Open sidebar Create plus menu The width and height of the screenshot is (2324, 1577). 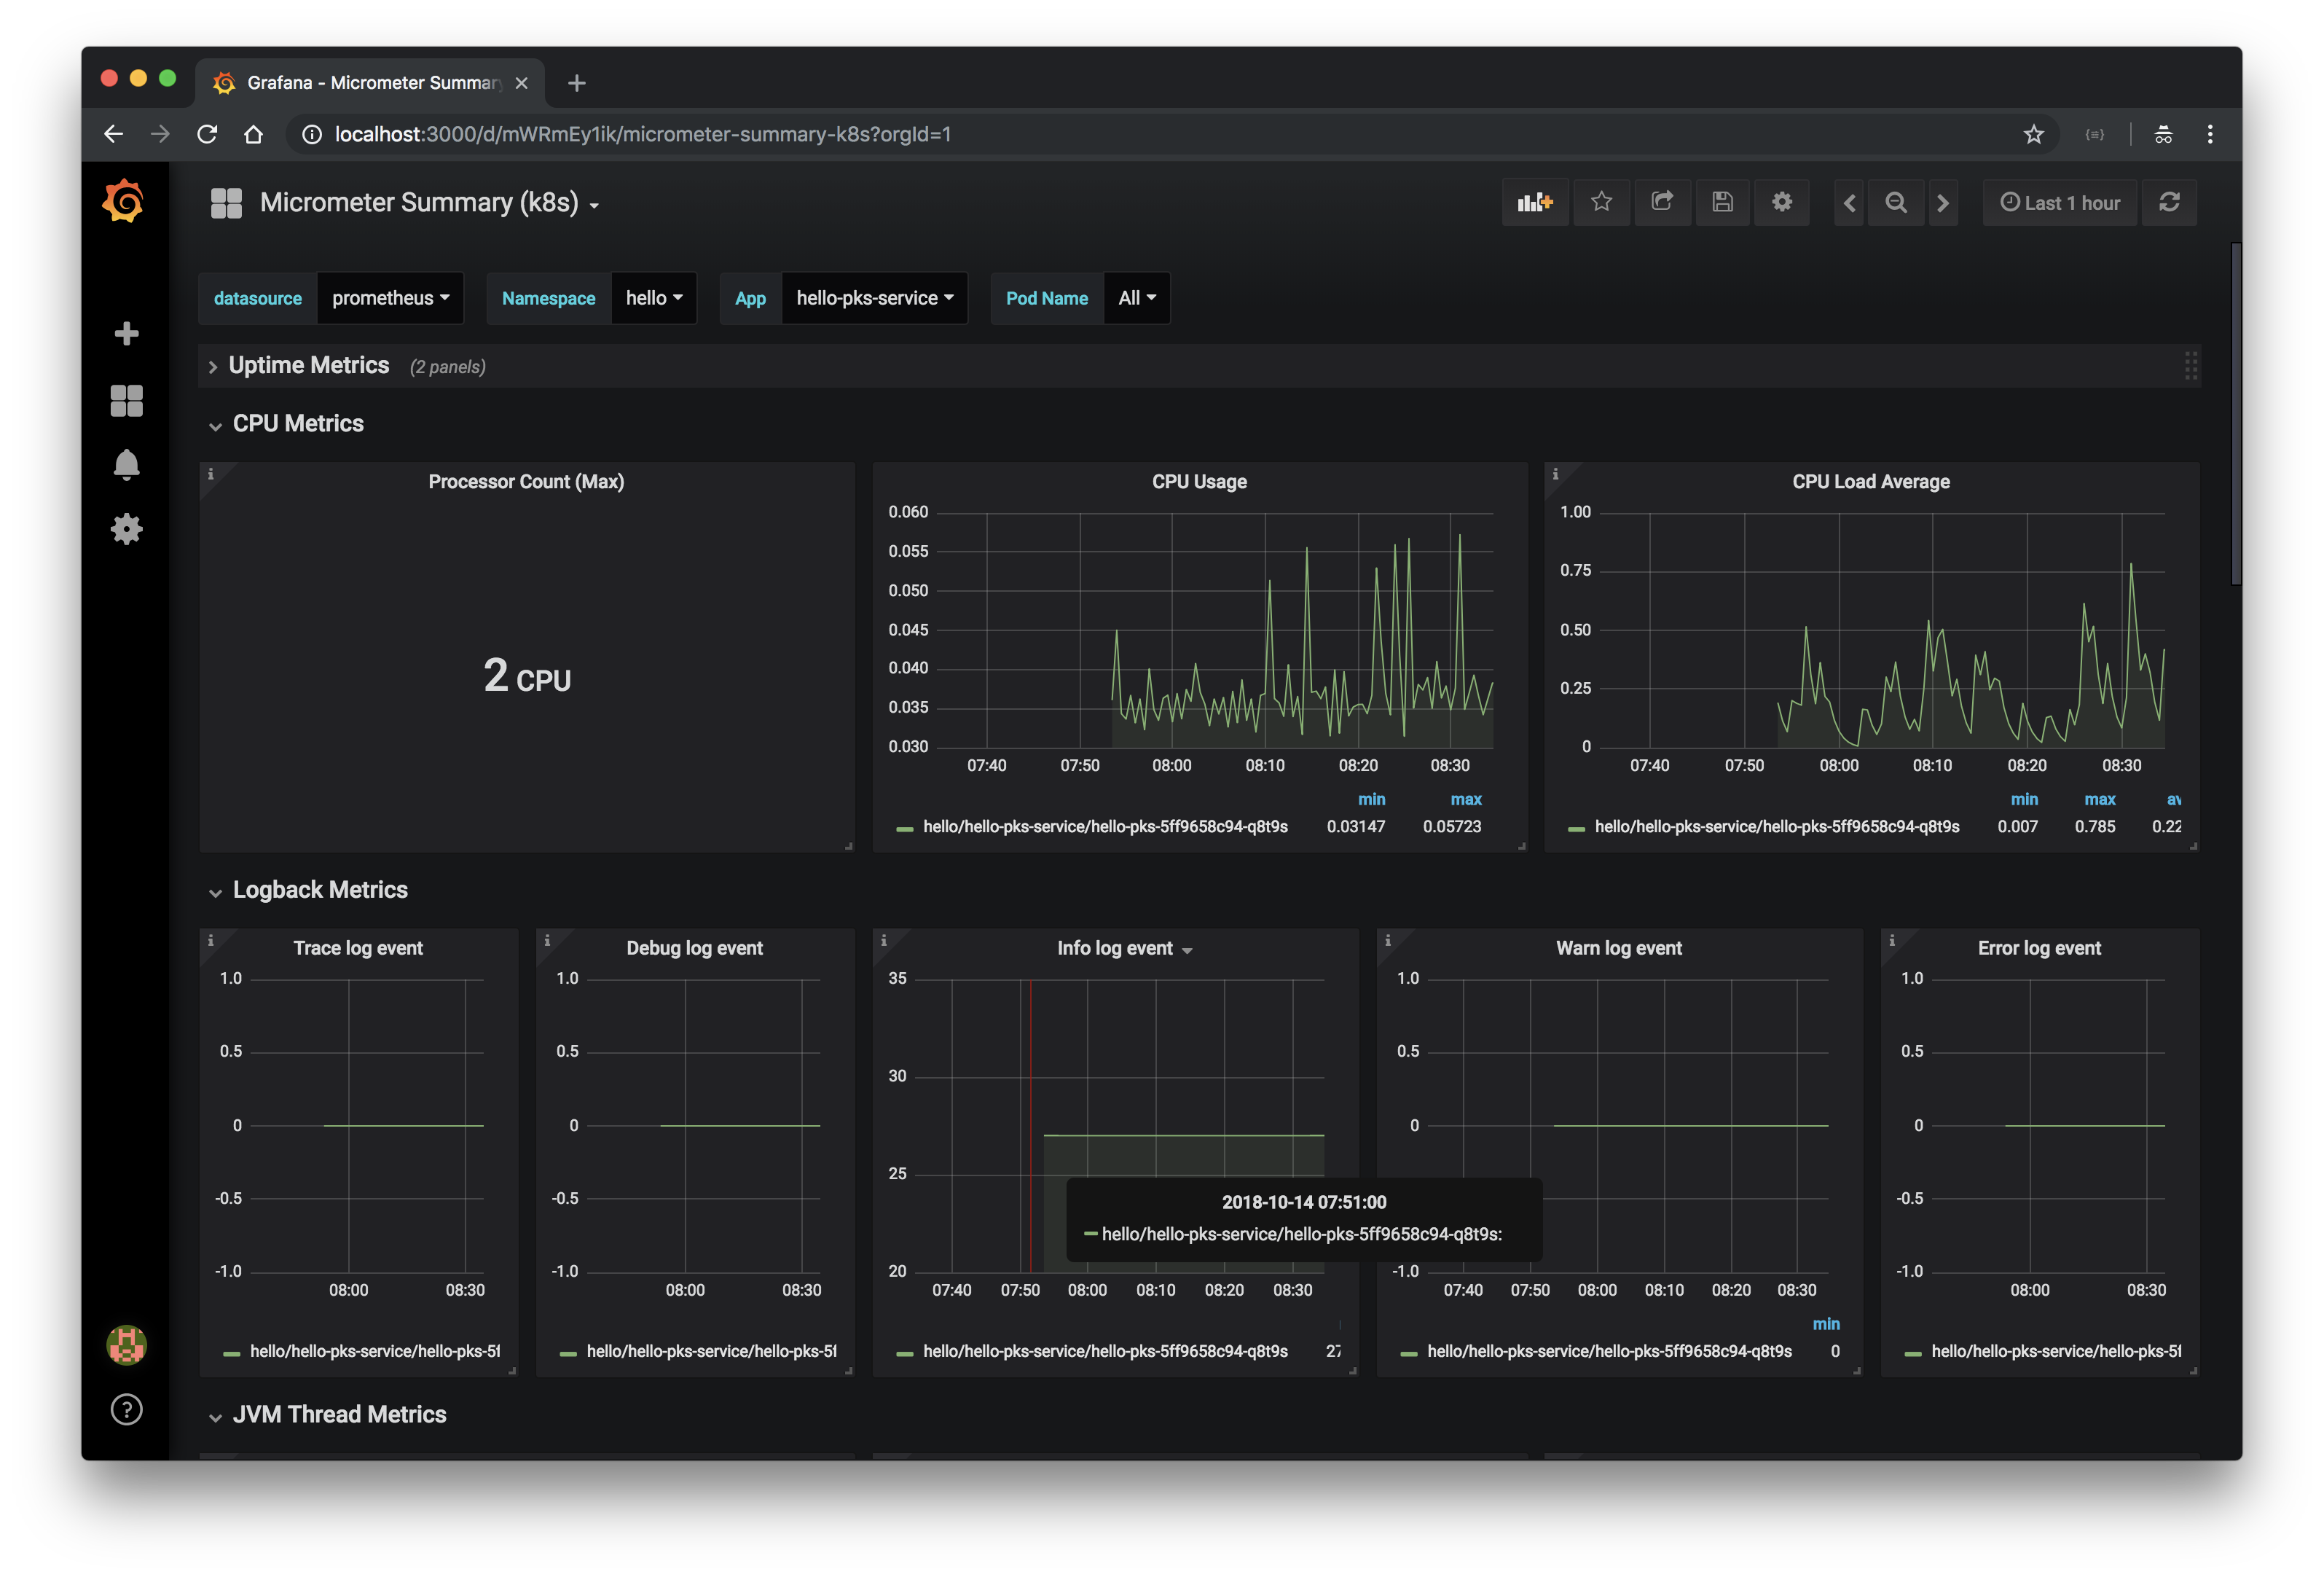(126, 333)
